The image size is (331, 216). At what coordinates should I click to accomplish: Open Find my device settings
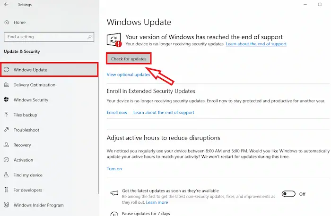[28, 175]
